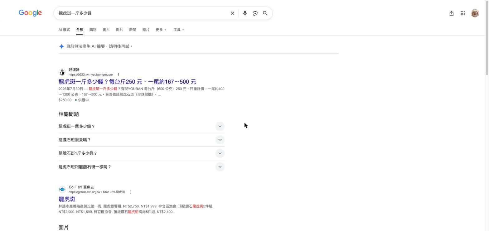The width and height of the screenshot is (489, 231).
Task: Open more options for 好運器 result
Action: [x=119, y=75]
